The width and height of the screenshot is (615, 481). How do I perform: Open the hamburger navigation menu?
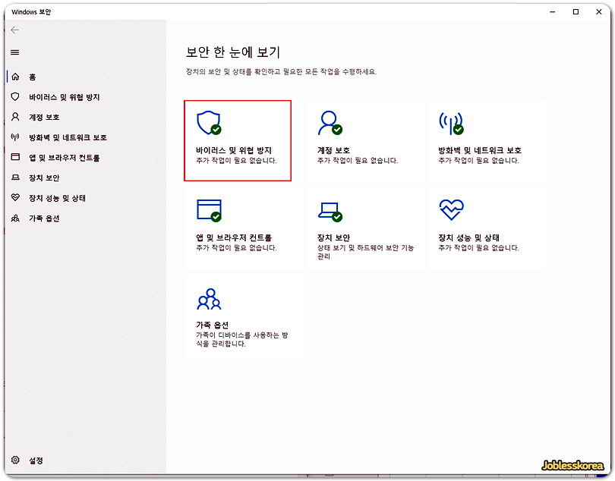coord(15,52)
